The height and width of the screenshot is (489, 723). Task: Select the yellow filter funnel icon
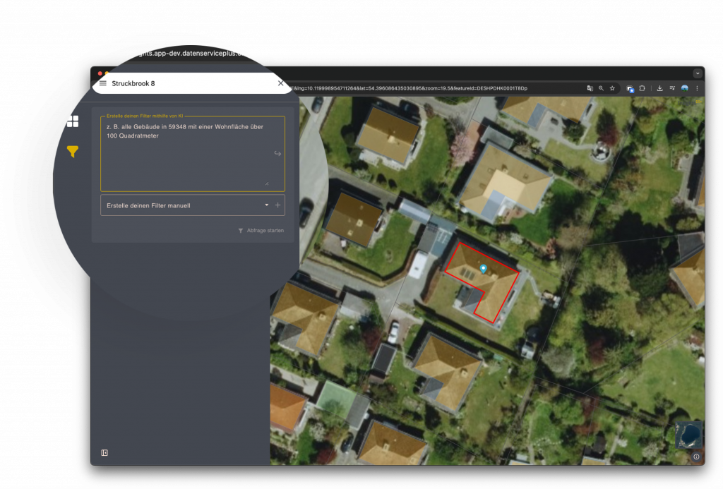tap(73, 152)
